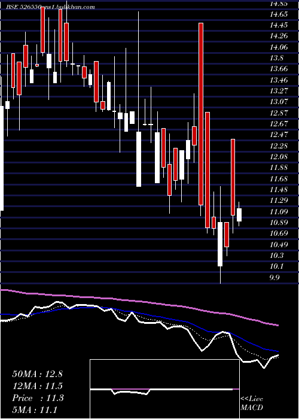This screenshot has height=419, width=299.
Task: Click the 10.49 price axis label
Action: (x=279, y=244)
